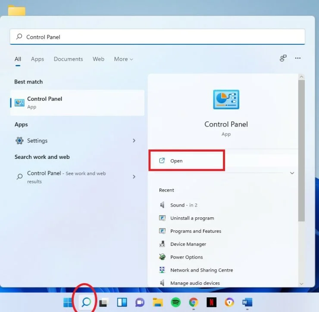Switch to the Documents tab

point(69,59)
